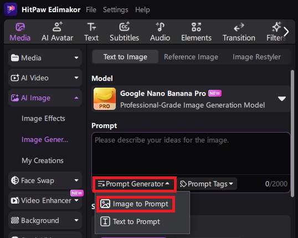The height and width of the screenshot is (238, 298).
Task: Collapse the Prompt Generator dropdown
Action: [134, 184]
